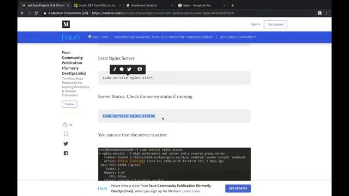Switch to Dashboard [Jenkins] tab
Viewport: 349px width, 196px height.
click(x=149, y=5)
